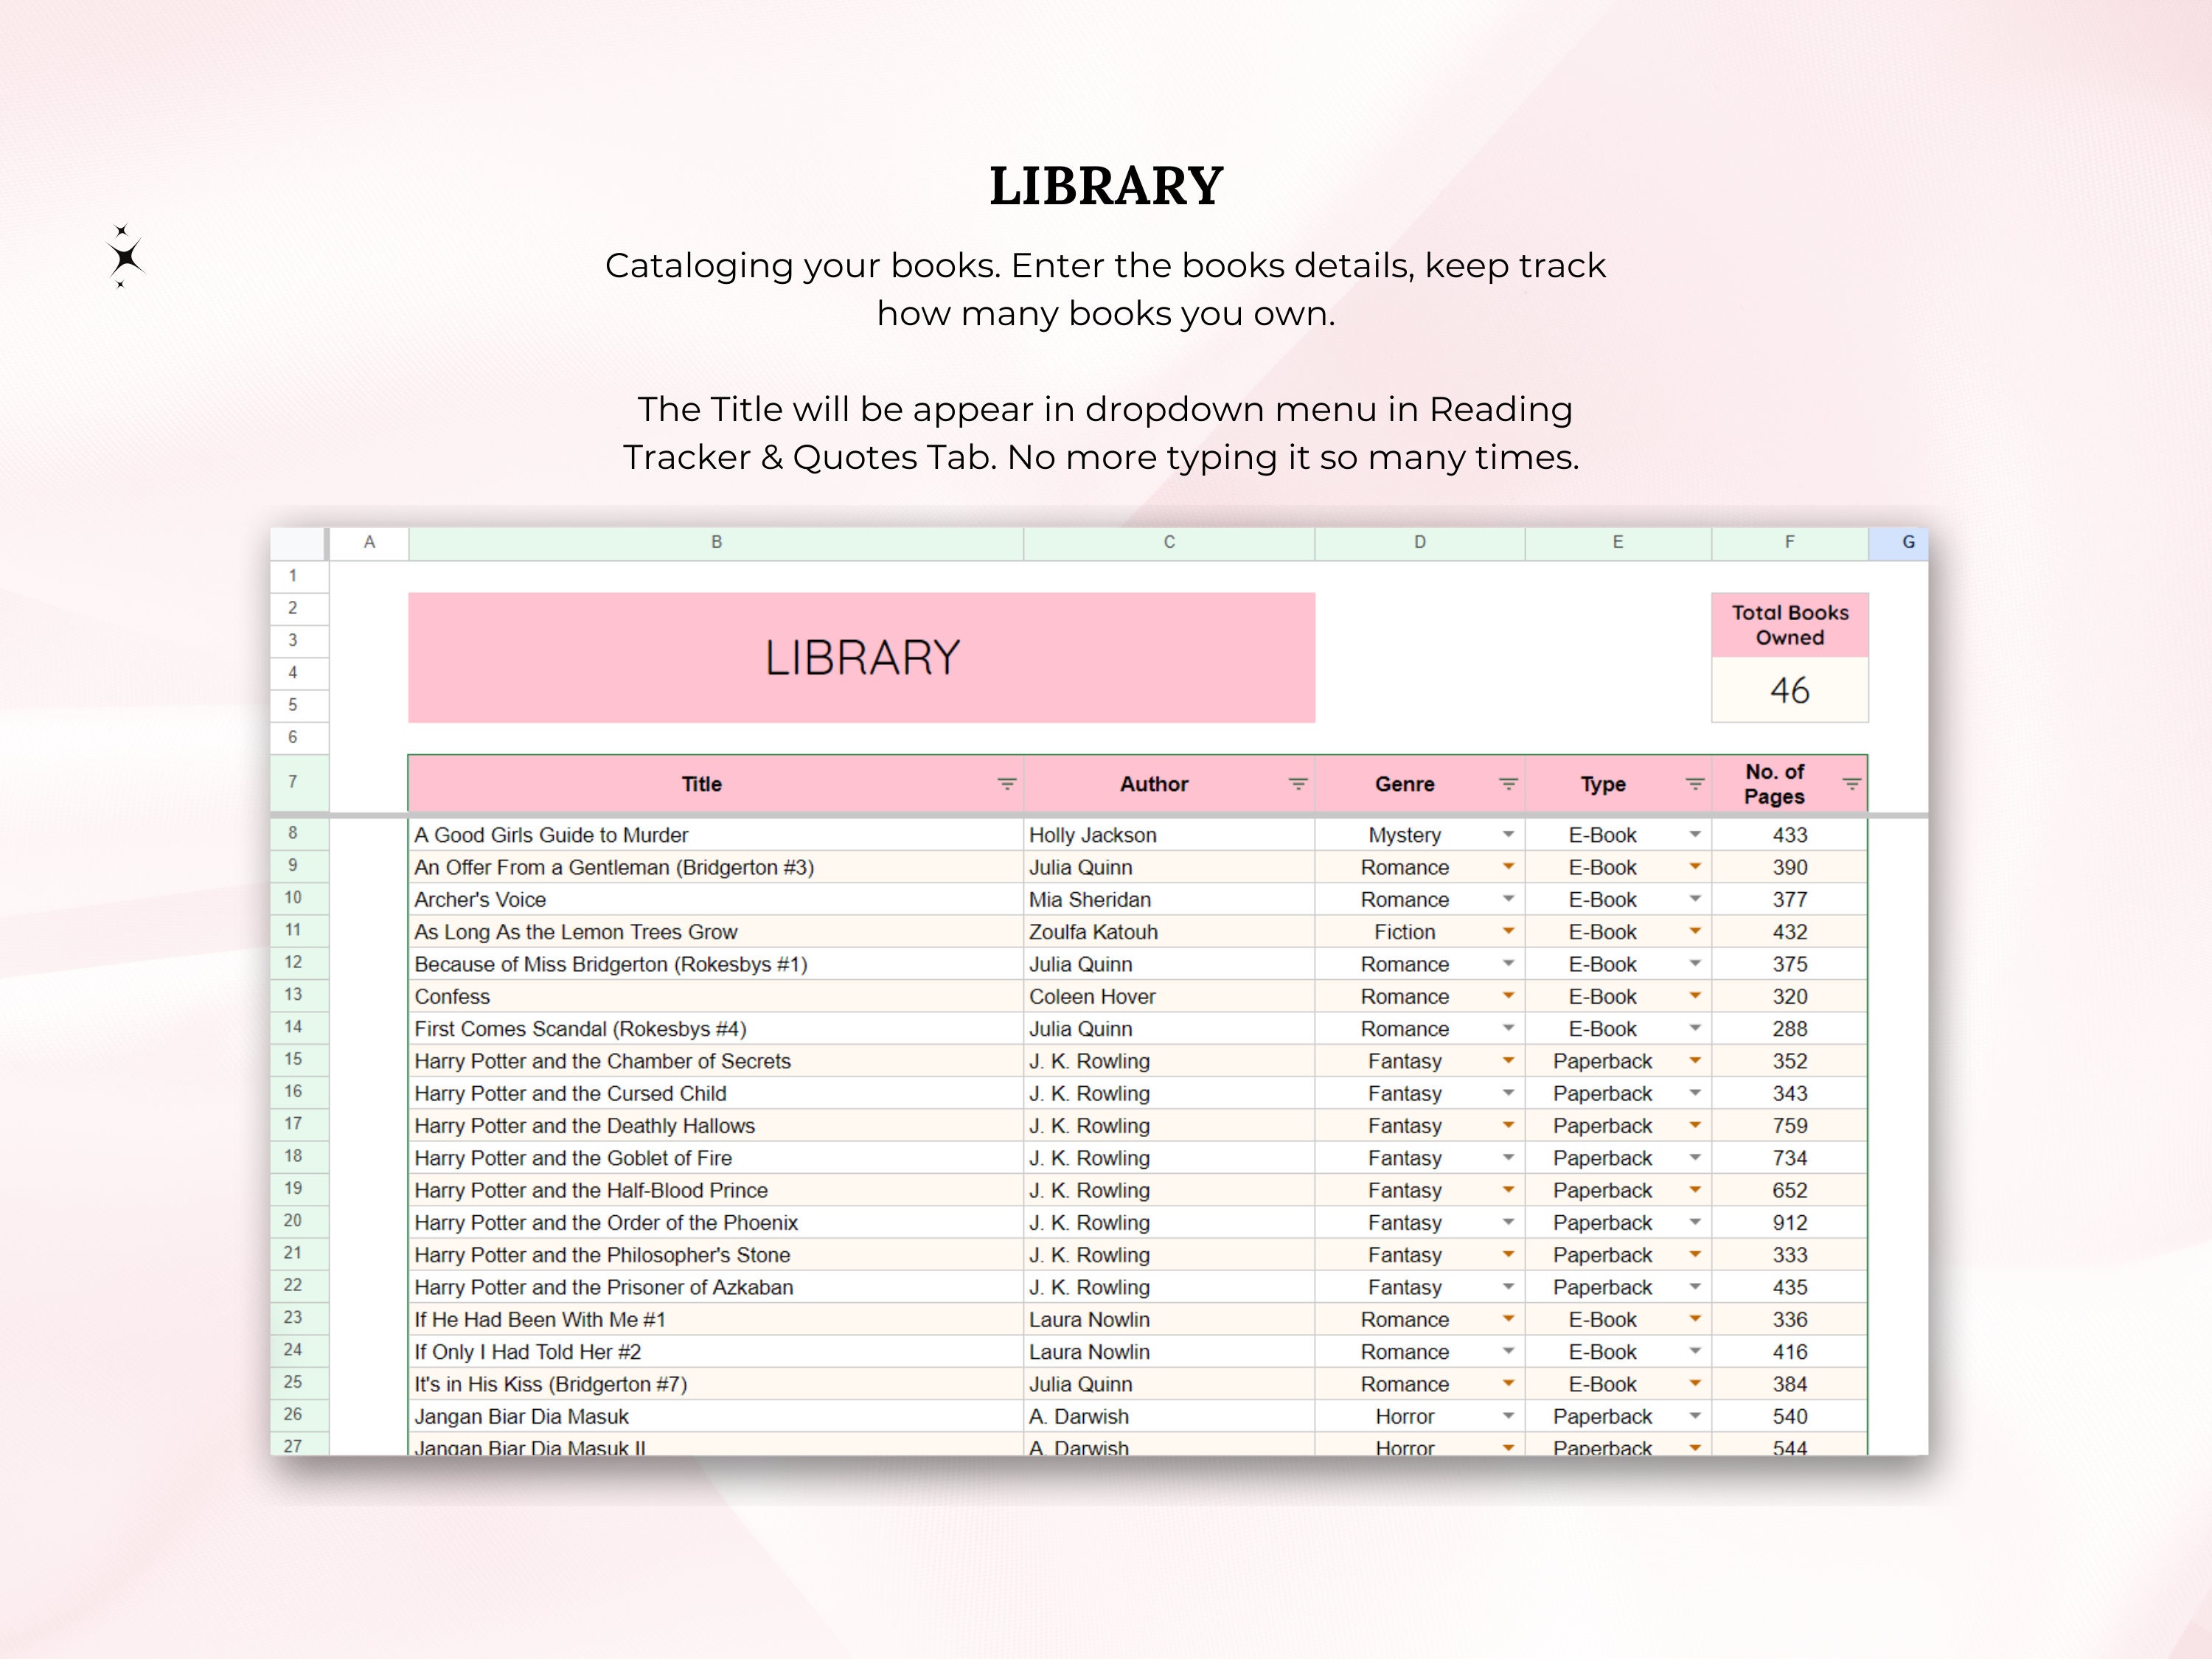Expand Genre dropdown for First Comes Scandal

click(x=1508, y=1028)
